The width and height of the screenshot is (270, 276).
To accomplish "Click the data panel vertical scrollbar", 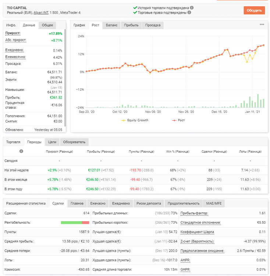I will pos(65,78).
